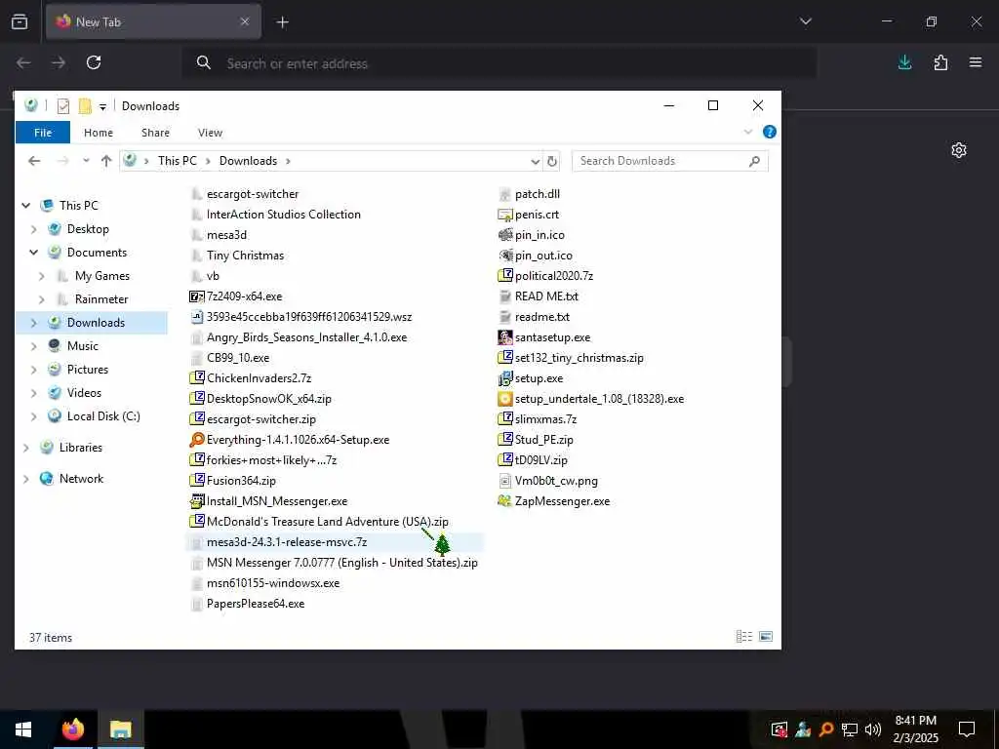This screenshot has height=749, width=999.
Task: Click the Firefox address bar
Action: pyautogui.click(x=499, y=63)
